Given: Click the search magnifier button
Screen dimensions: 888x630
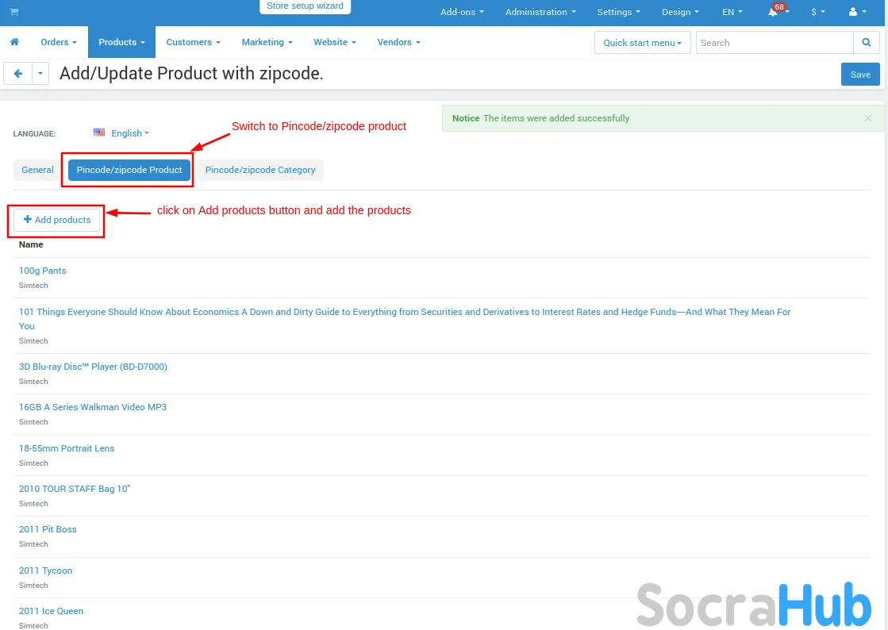Looking at the screenshot, I should point(866,43).
